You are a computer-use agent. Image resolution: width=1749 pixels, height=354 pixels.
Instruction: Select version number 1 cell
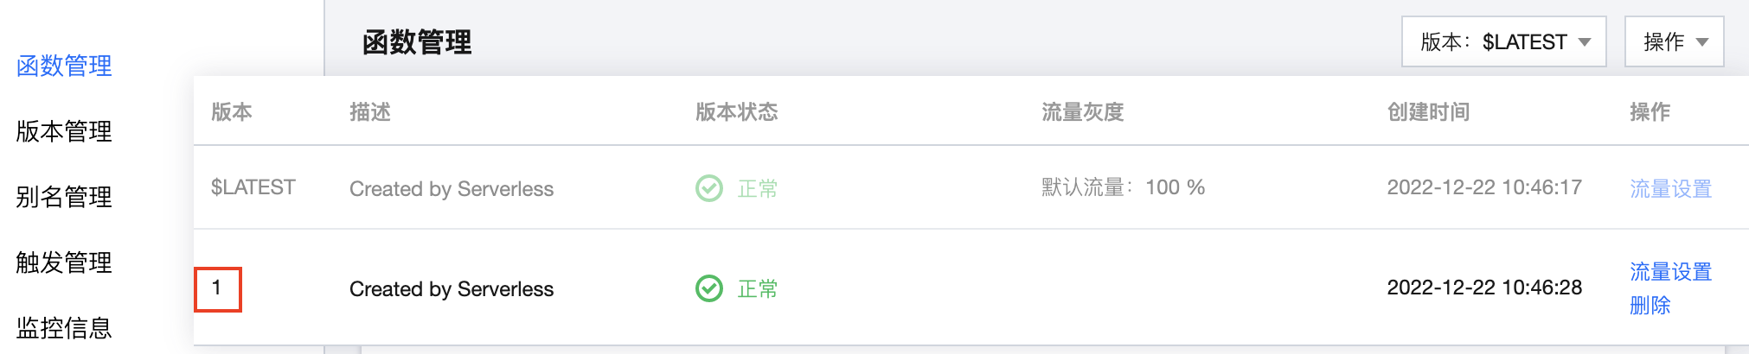[x=217, y=288]
